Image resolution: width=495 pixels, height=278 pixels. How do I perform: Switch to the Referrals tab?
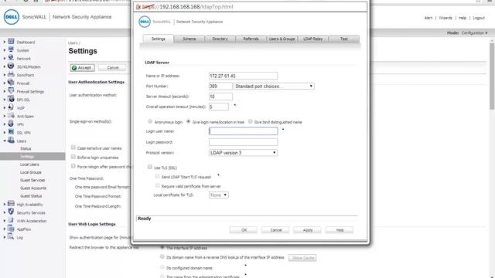tap(251, 39)
